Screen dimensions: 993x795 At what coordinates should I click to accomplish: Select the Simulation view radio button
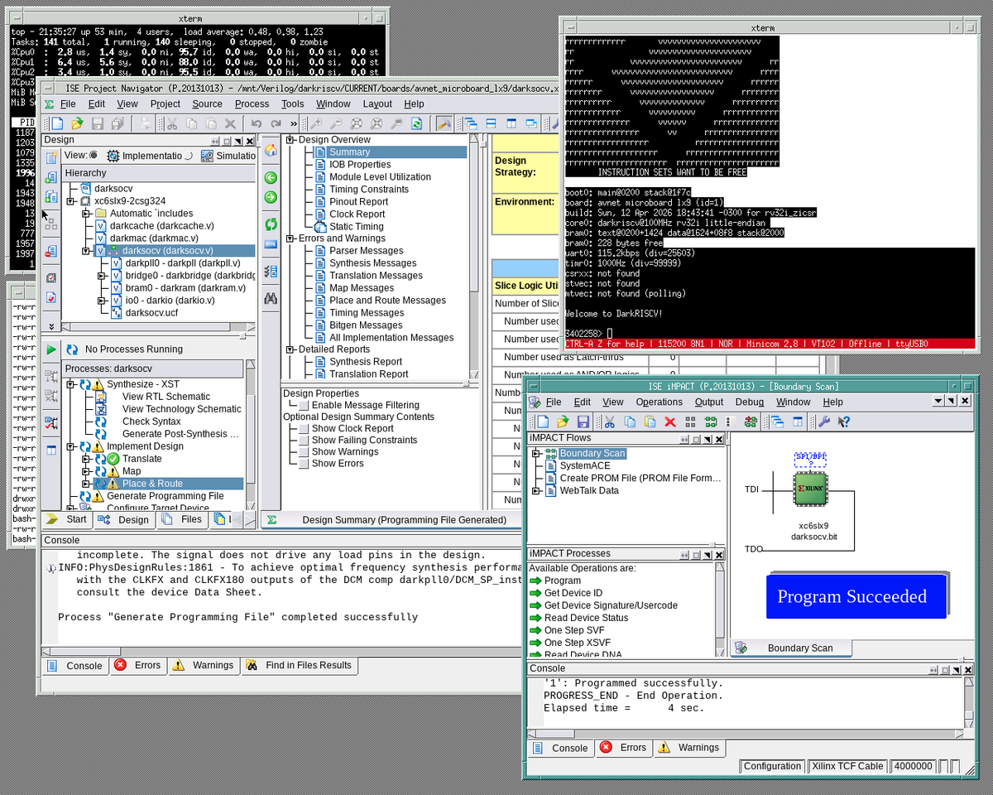coord(188,155)
